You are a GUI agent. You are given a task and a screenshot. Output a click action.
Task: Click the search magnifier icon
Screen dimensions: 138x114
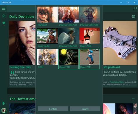135,8
